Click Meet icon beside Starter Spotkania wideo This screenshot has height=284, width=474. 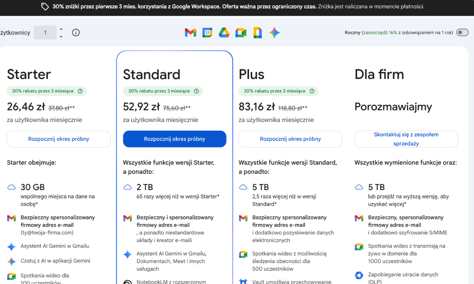click(11, 277)
